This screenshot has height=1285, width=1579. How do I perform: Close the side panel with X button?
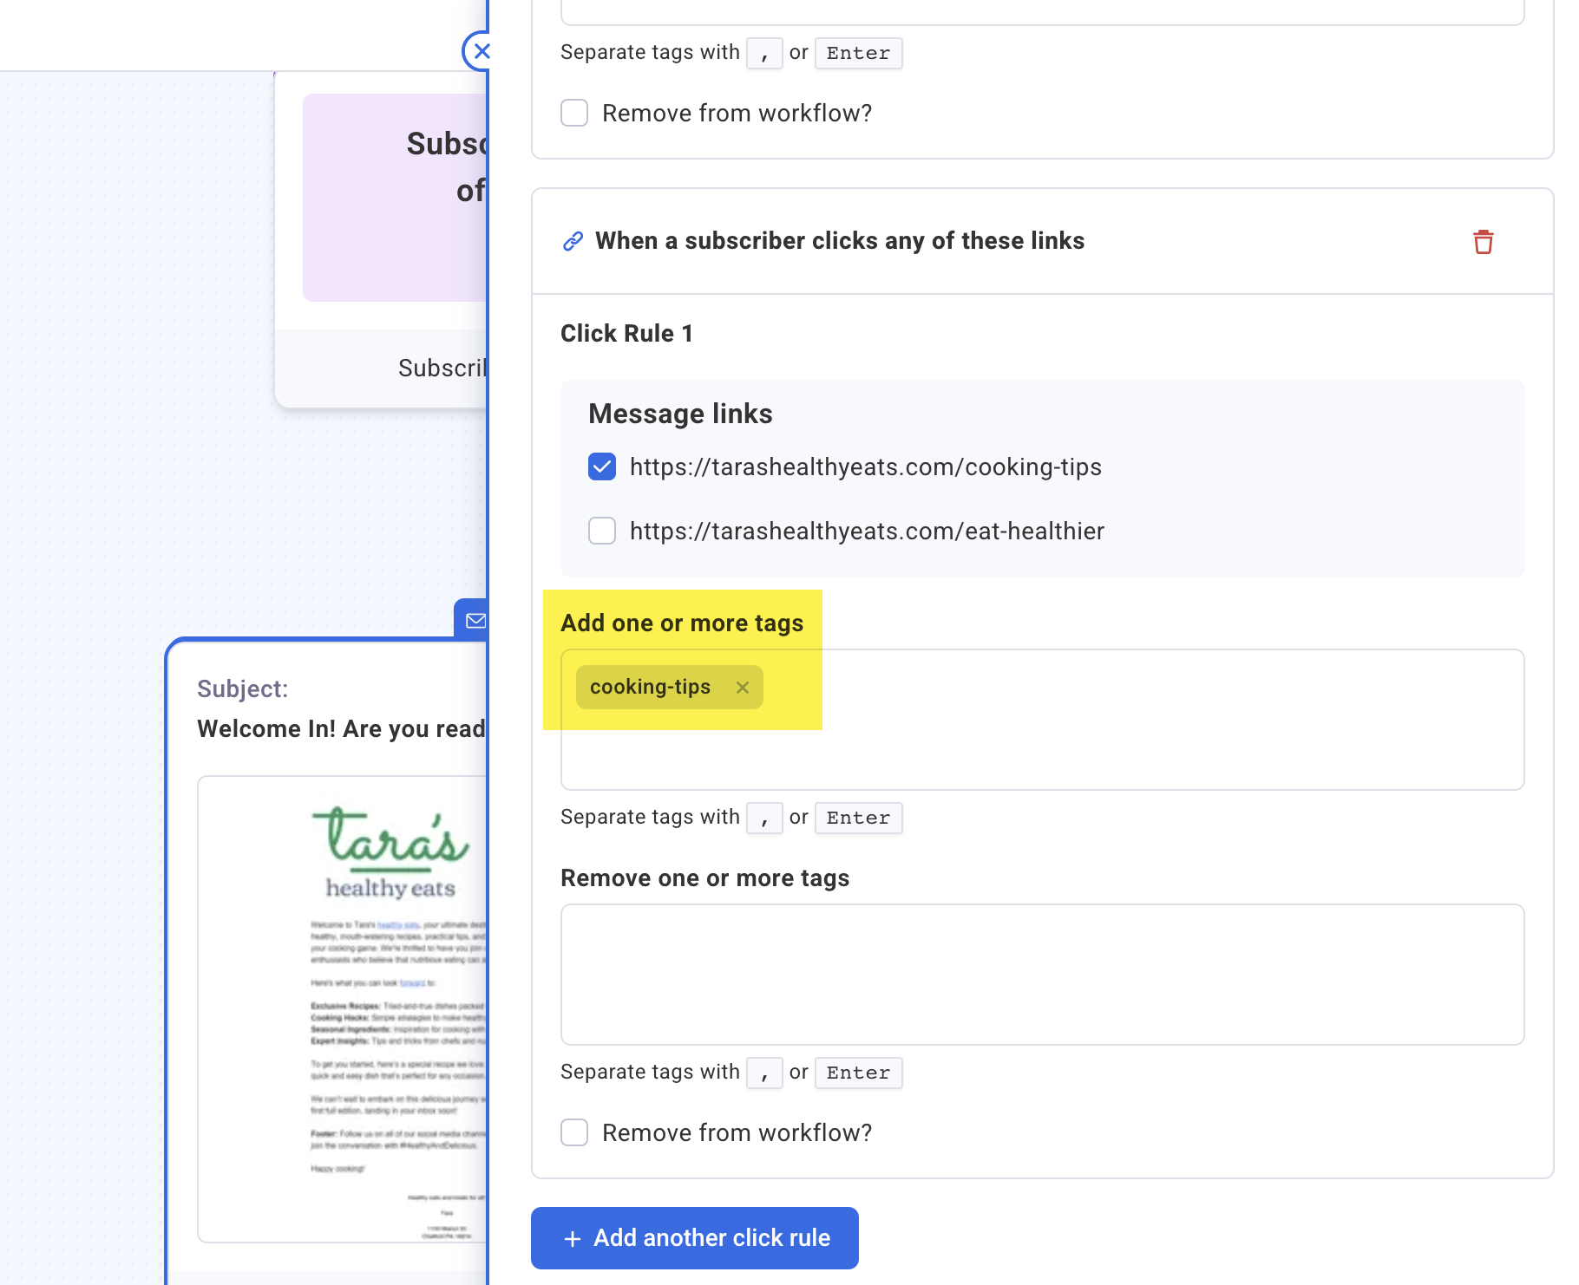[x=480, y=51]
